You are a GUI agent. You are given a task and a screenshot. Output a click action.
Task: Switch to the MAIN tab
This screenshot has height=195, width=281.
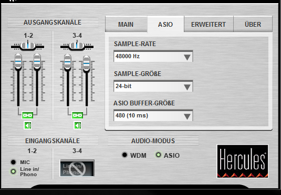(126, 24)
